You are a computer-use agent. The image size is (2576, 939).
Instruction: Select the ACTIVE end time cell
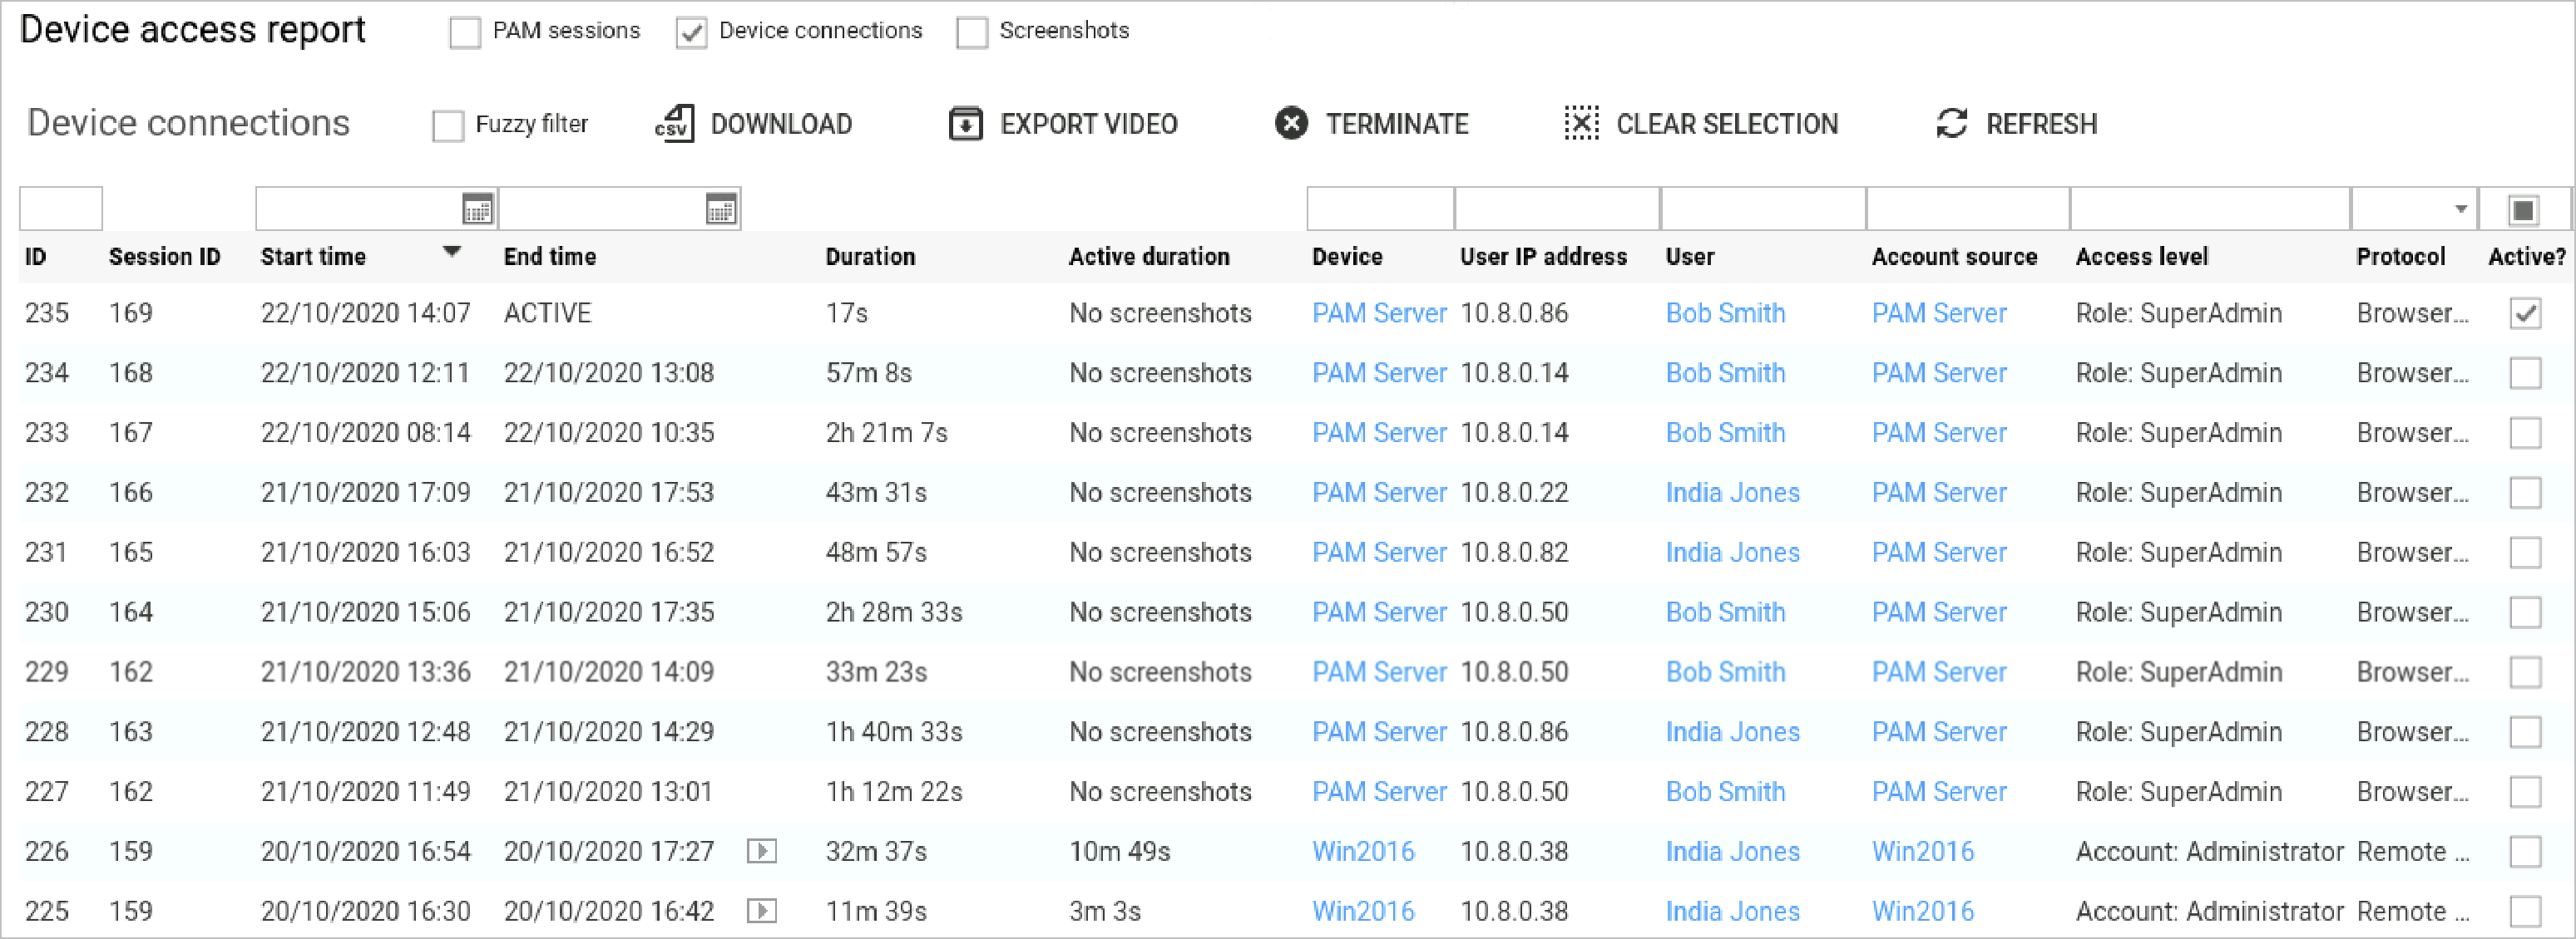pos(548,313)
